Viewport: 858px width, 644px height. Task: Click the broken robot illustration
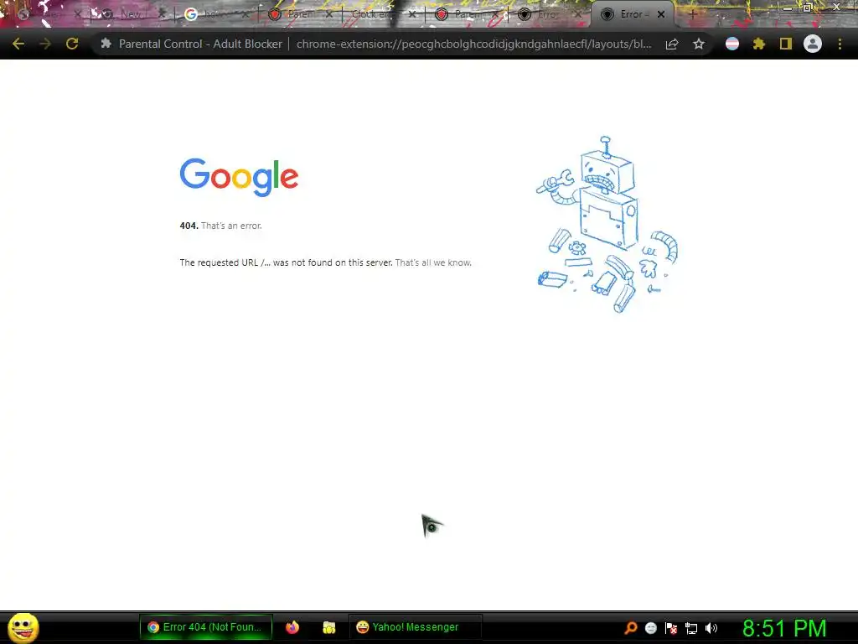point(607,225)
